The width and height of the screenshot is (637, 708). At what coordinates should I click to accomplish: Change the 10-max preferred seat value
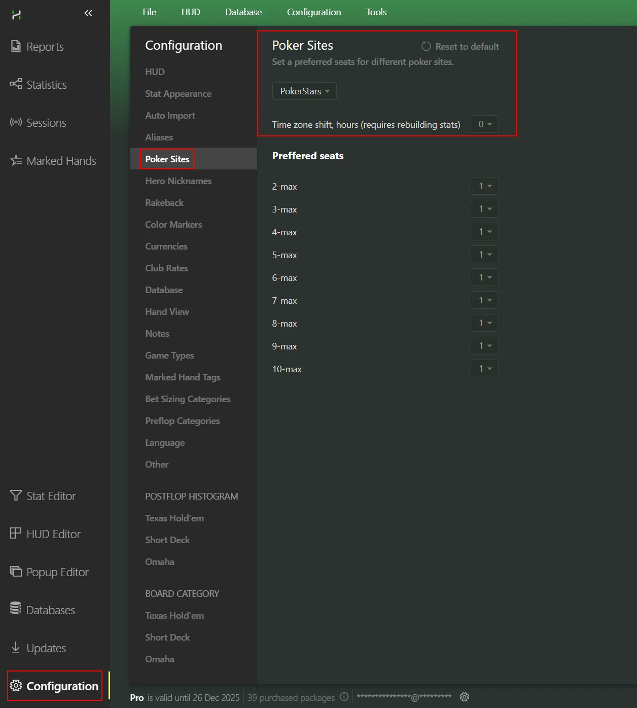tap(485, 369)
